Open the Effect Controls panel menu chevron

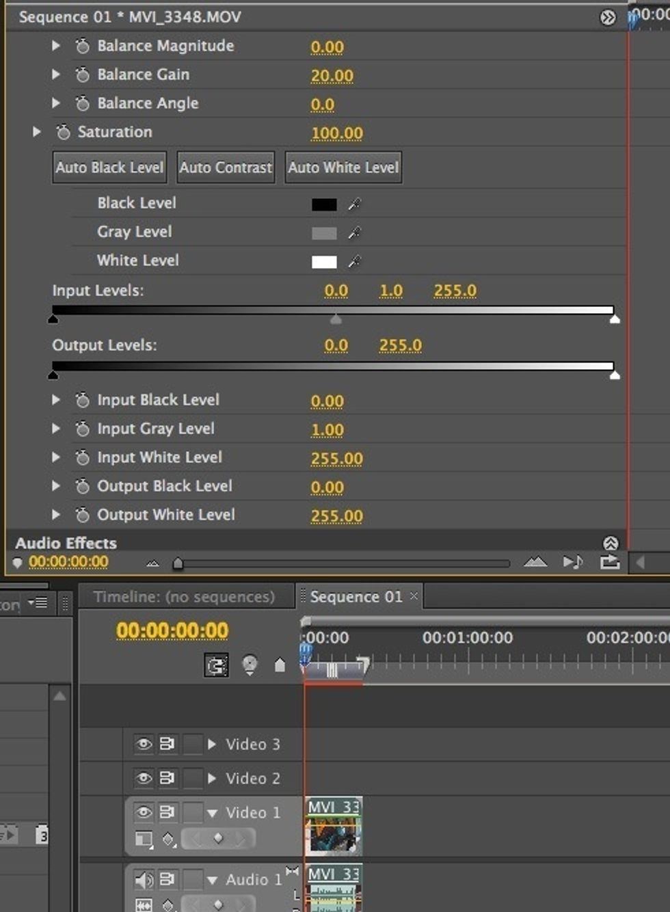point(607,16)
